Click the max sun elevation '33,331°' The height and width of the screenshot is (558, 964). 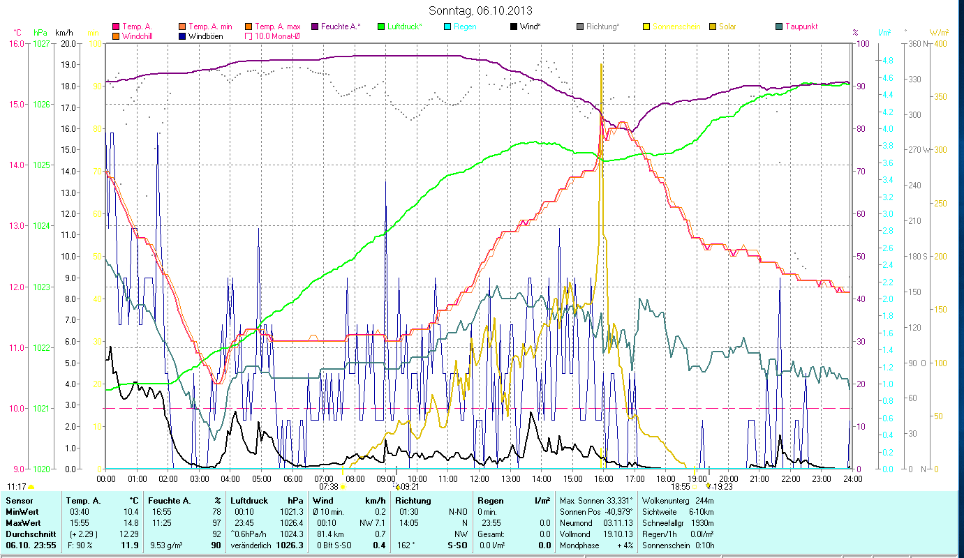click(619, 501)
